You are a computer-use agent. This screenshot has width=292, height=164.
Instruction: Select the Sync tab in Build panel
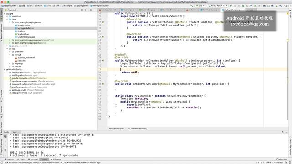pos(15,132)
